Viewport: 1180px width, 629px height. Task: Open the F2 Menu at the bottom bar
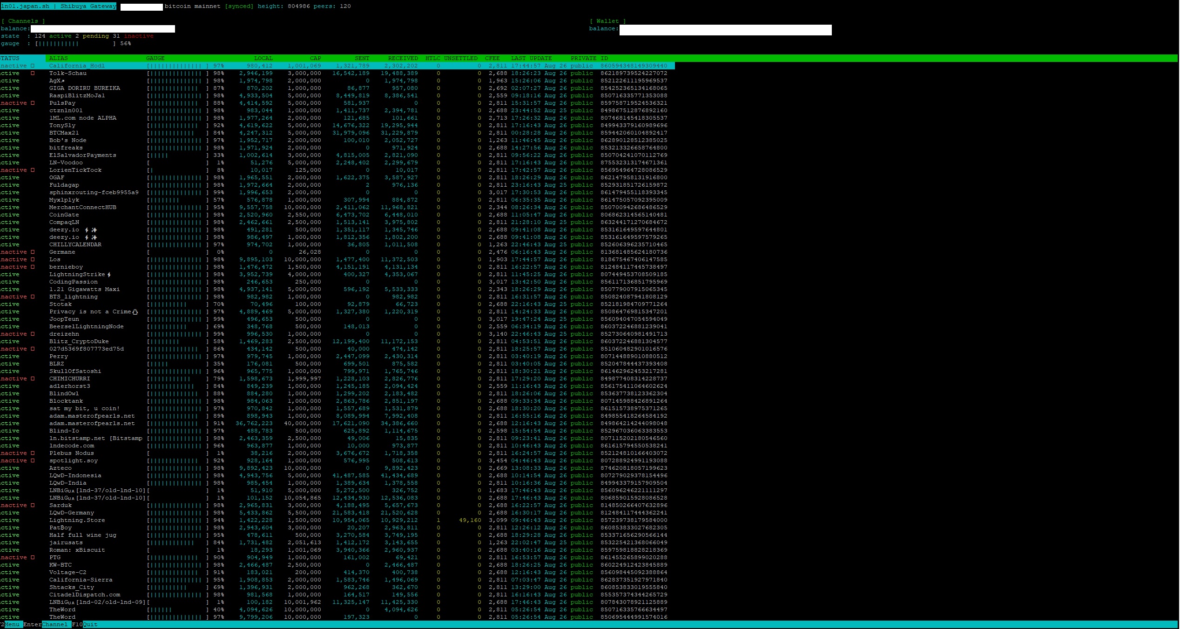coord(12,624)
